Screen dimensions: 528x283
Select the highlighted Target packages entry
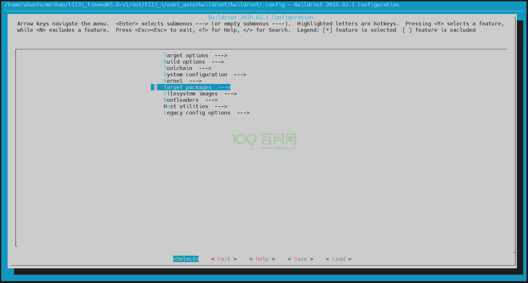(x=187, y=87)
